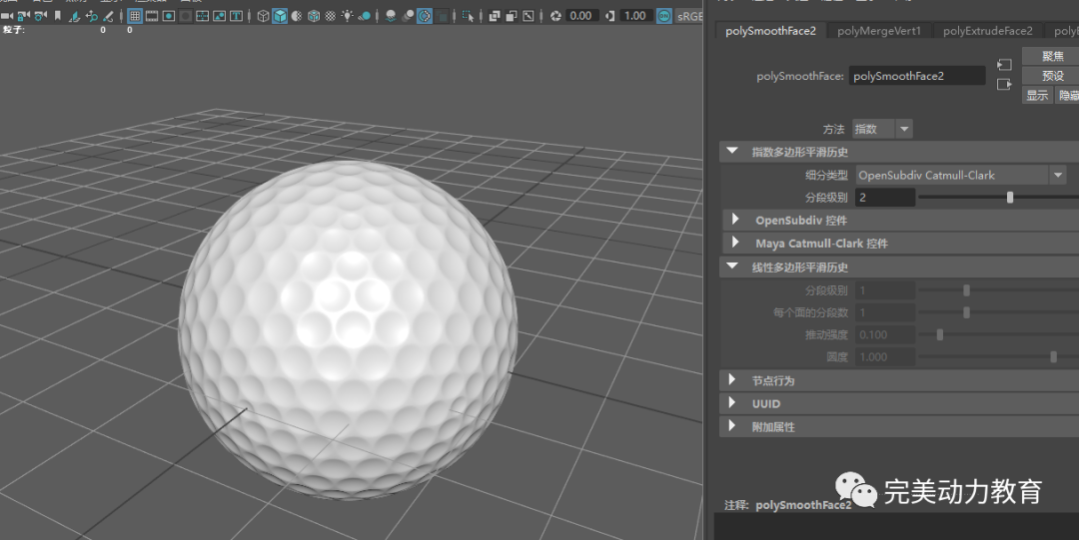1079x540 pixels.
Task: Switch to the polyMergeVert1 tab
Action: coord(879,31)
